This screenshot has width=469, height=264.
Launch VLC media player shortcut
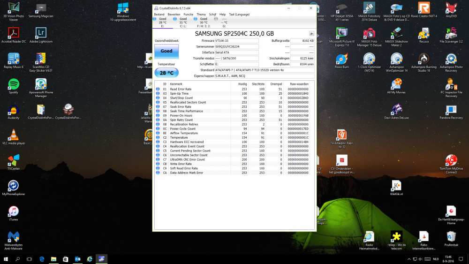14,135
